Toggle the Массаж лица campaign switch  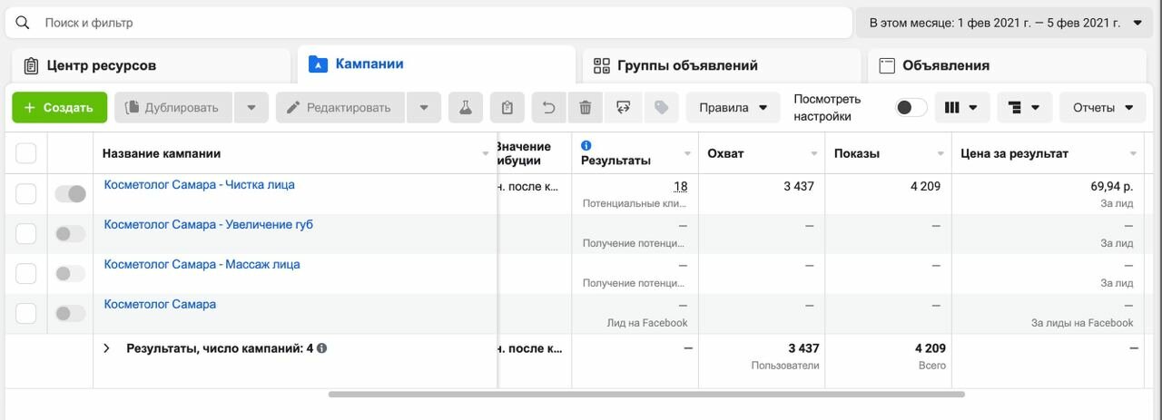[x=71, y=273]
